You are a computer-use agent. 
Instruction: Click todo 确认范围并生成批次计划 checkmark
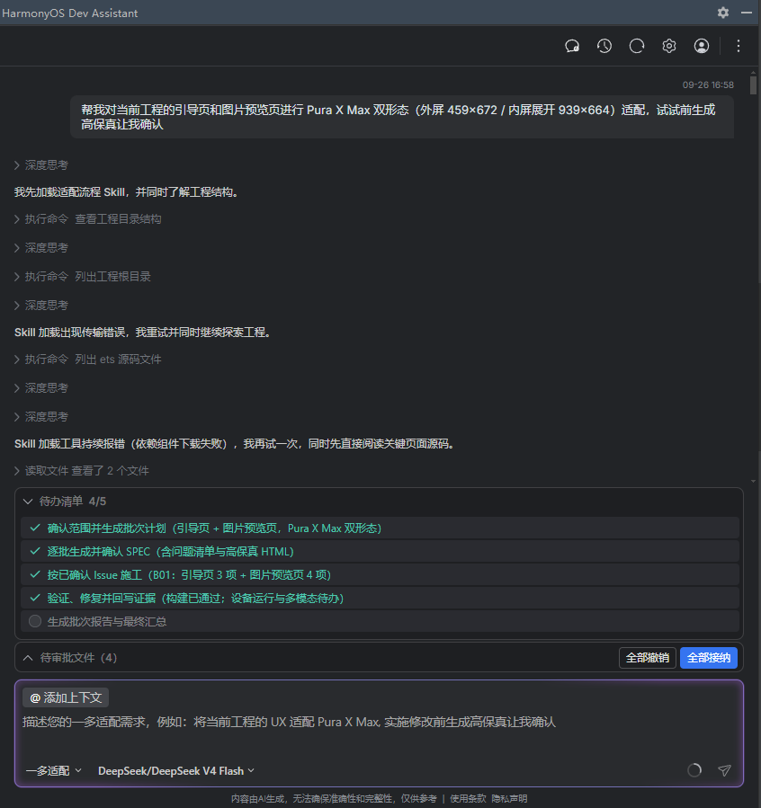pyautogui.click(x=35, y=528)
